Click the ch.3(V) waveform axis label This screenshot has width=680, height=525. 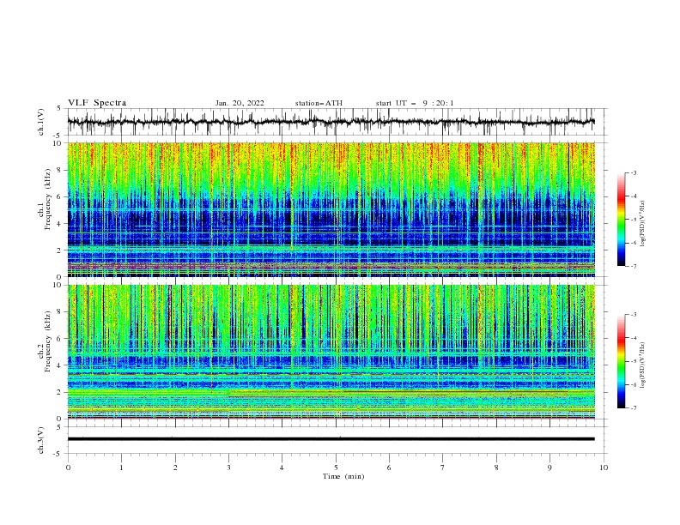pyautogui.click(x=41, y=440)
